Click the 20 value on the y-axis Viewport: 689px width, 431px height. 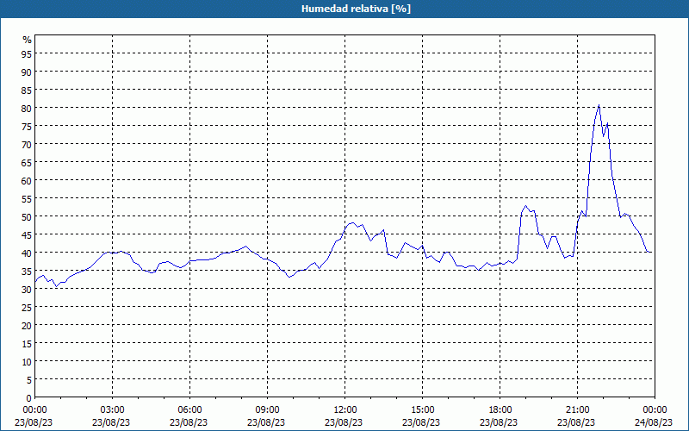(x=27, y=326)
